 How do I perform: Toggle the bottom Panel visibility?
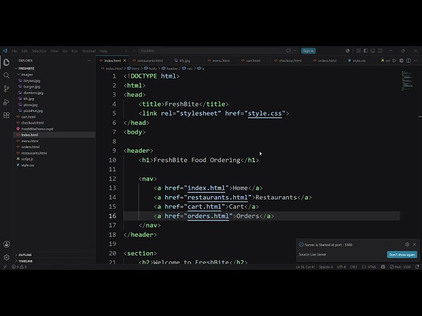(x=373, y=51)
